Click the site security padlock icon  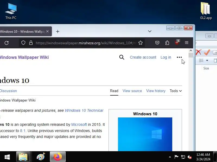click(x=31, y=43)
